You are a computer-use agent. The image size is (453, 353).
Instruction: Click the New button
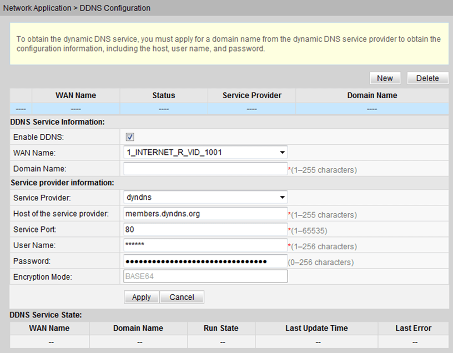(x=385, y=78)
